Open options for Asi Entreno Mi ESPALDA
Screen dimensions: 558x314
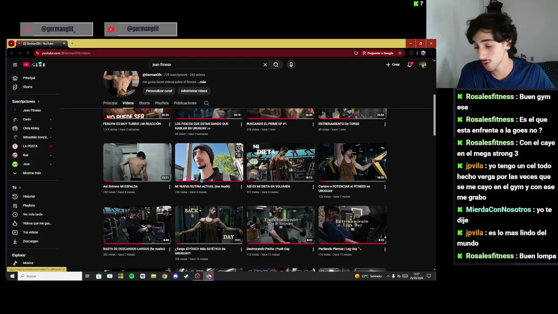point(170,187)
